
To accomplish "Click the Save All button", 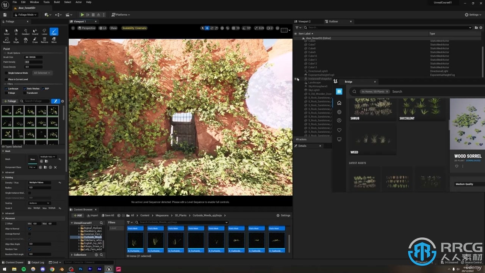I will [108, 215].
